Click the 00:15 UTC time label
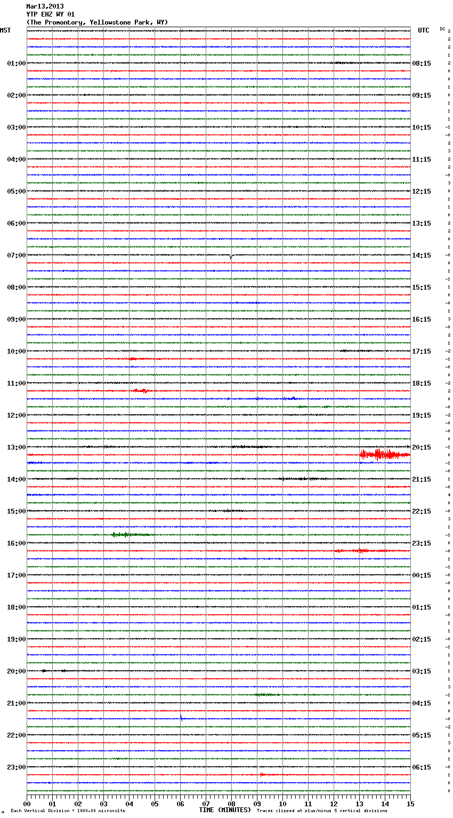 pyautogui.click(x=422, y=575)
